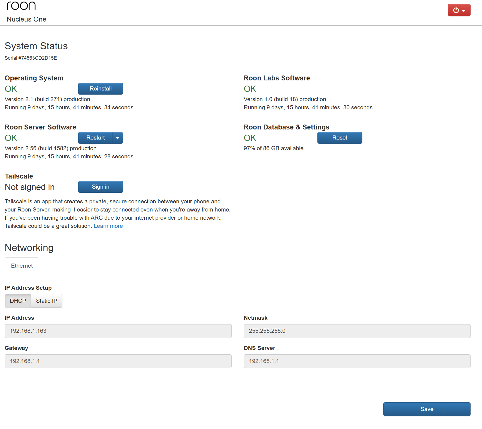This screenshot has width=482, height=429.
Task: Click the Nucleus One device name
Action: click(26, 19)
